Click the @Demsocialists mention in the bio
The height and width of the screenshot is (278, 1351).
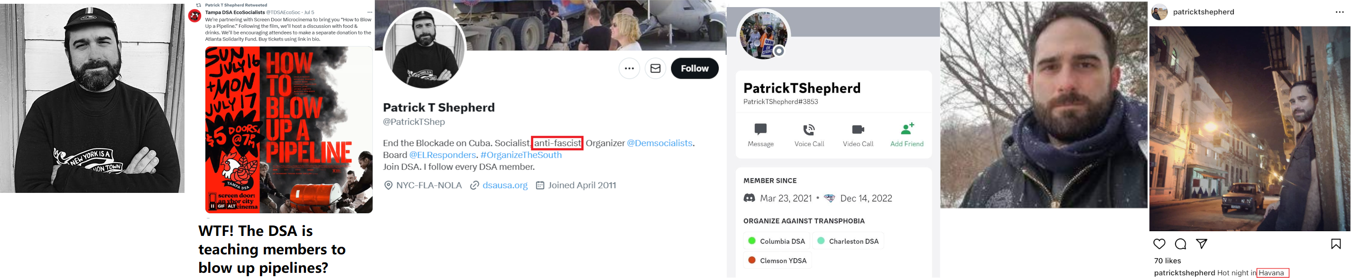click(x=659, y=143)
